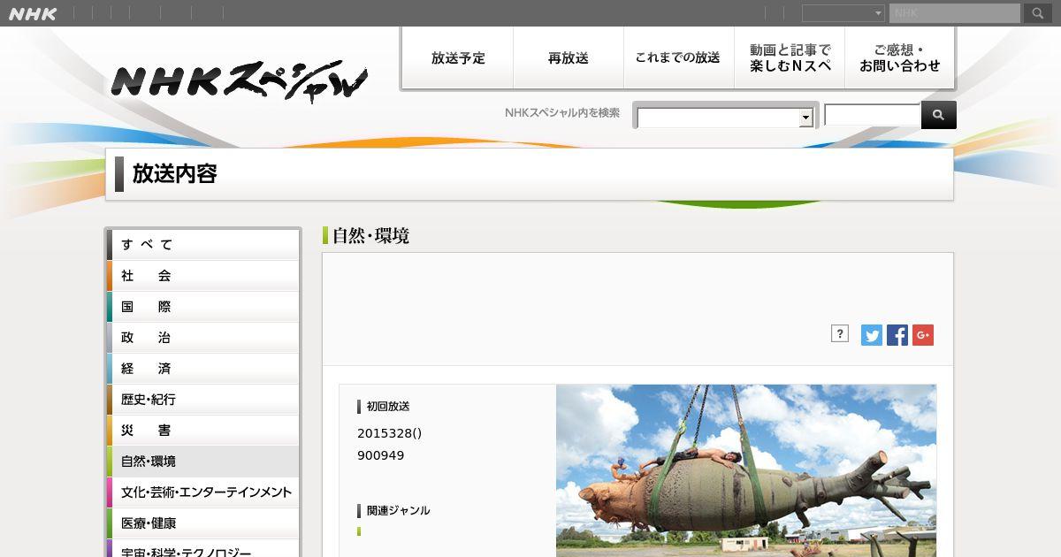
Task: Select 歴史・紀行 in the genre sidebar
Action: (x=203, y=400)
